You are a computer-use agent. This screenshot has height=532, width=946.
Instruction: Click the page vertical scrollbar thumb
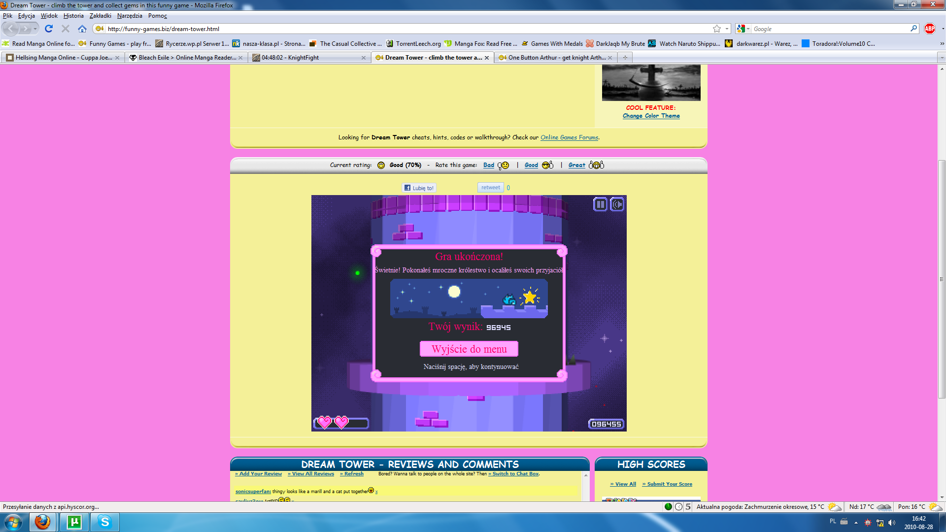click(942, 278)
